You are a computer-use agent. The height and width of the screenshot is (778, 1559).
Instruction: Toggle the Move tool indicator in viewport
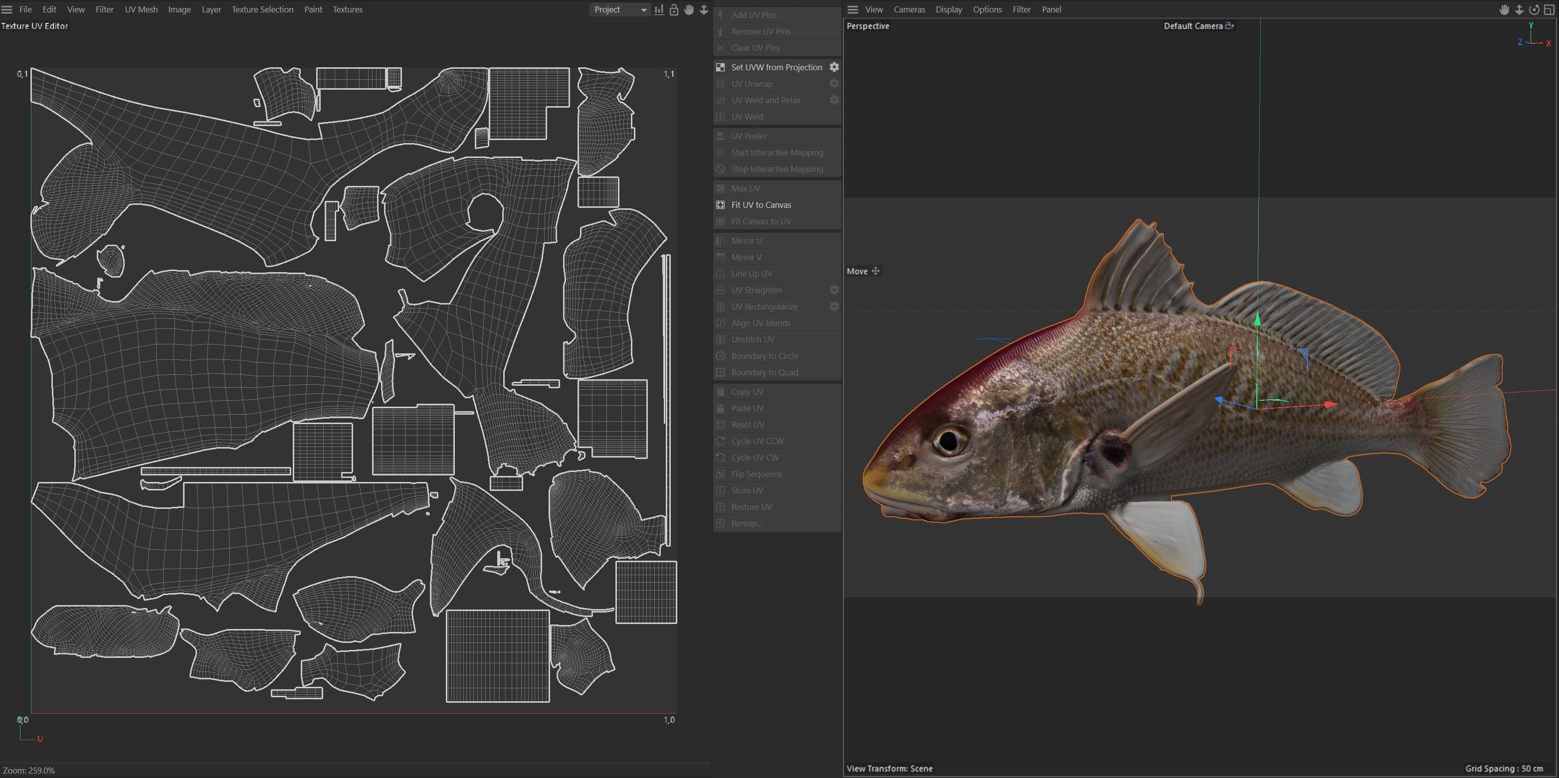point(863,271)
